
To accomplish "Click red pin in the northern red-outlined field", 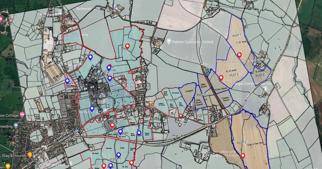I will [128, 46].
